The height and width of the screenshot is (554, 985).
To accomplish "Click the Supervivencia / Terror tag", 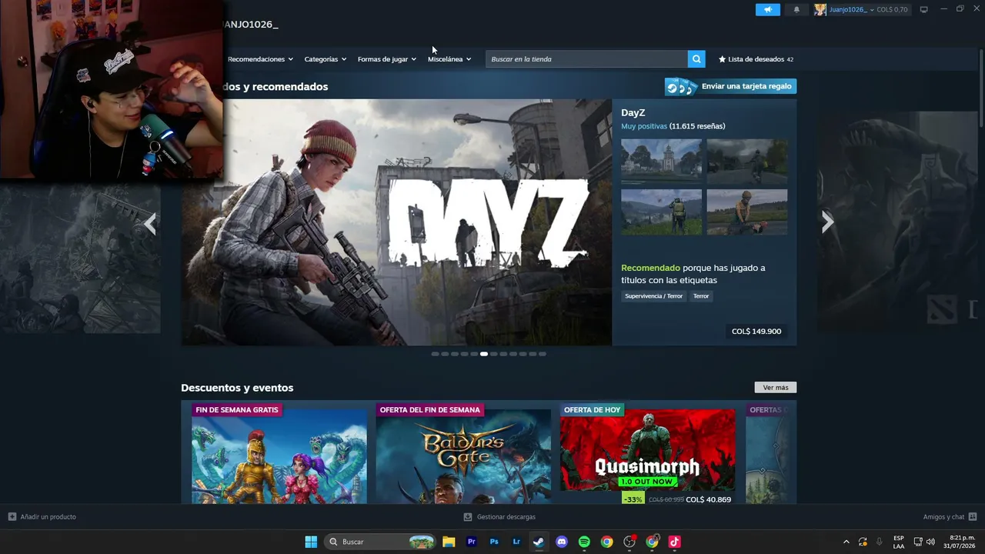I will tap(653, 296).
